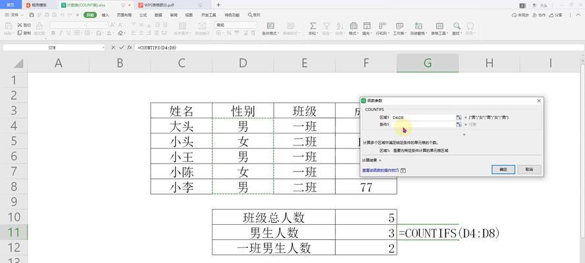Image resolution: width=585 pixels, height=263 pixels.
Task: Click the eraser clear format icon
Action: (x=120, y=33)
